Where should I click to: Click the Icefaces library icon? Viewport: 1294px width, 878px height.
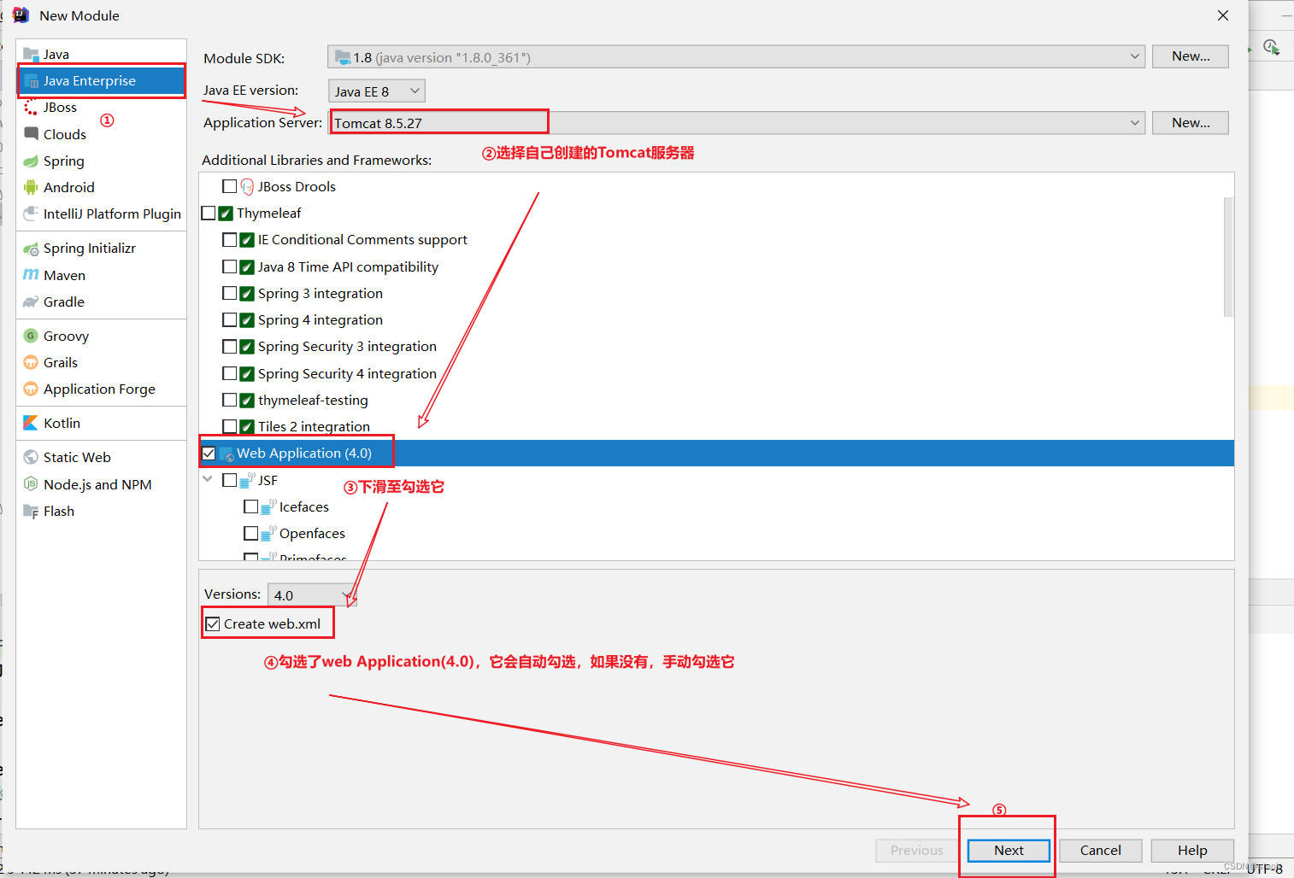click(x=268, y=506)
